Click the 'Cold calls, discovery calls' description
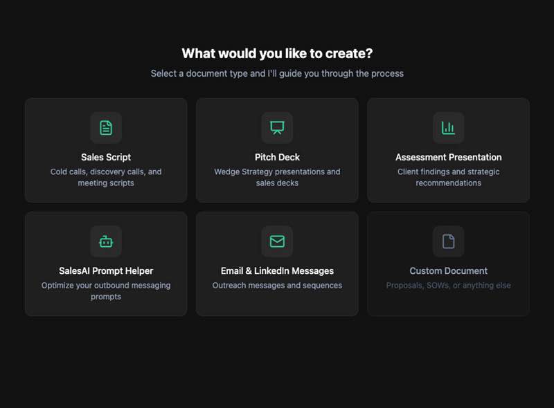 point(106,177)
